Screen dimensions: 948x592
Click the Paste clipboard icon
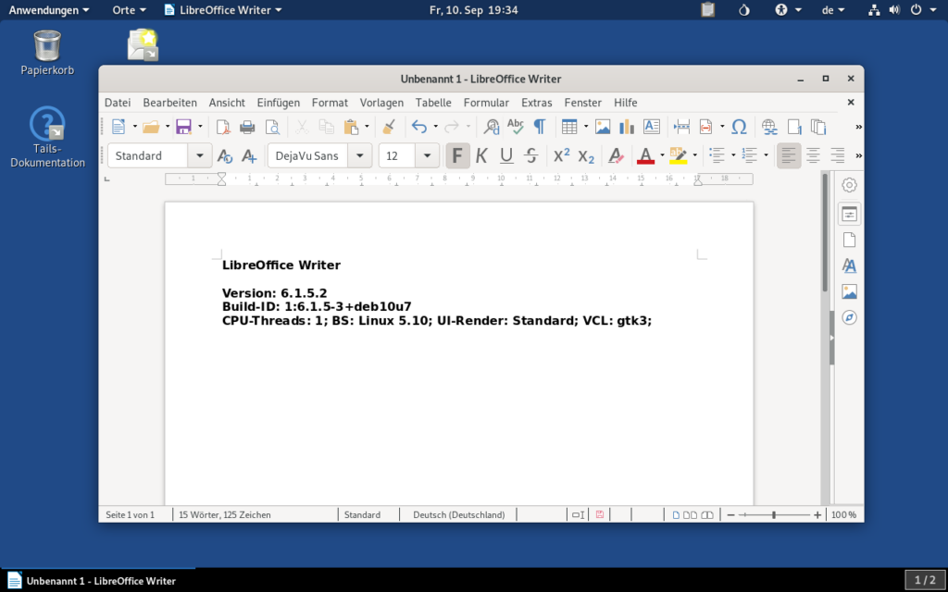pos(351,126)
